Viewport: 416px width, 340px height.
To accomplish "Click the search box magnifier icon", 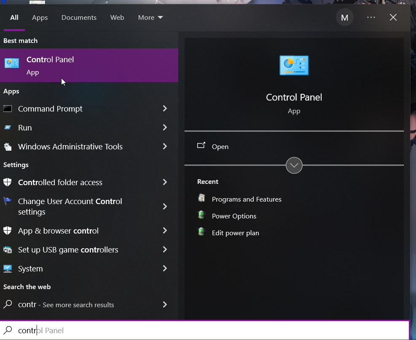I will pos(8,330).
